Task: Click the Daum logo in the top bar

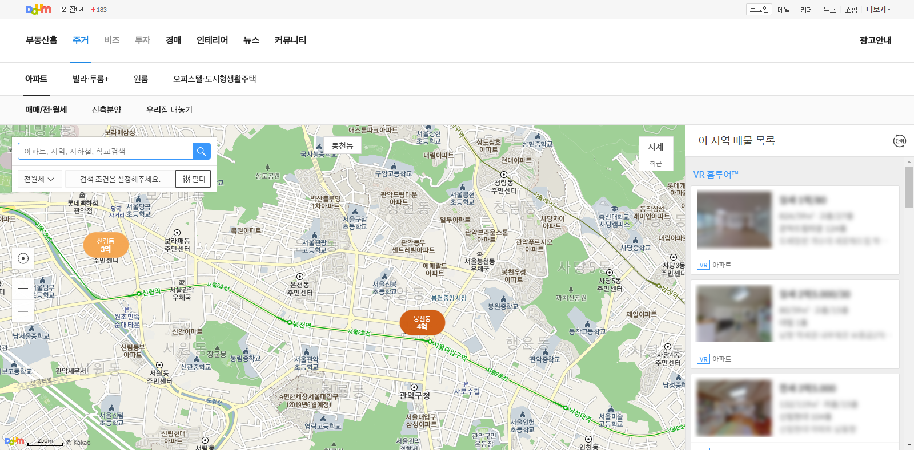Action: 38,9
